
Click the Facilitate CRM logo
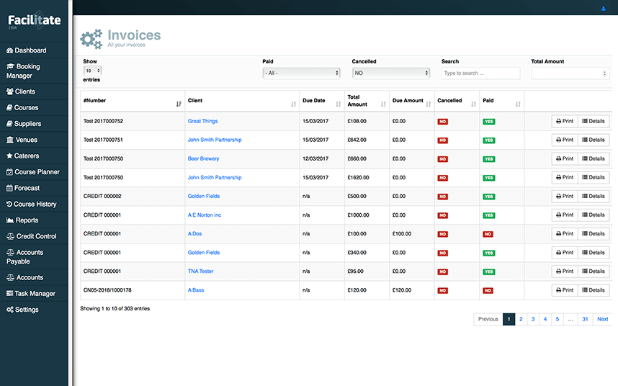click(x=34, y=21)
